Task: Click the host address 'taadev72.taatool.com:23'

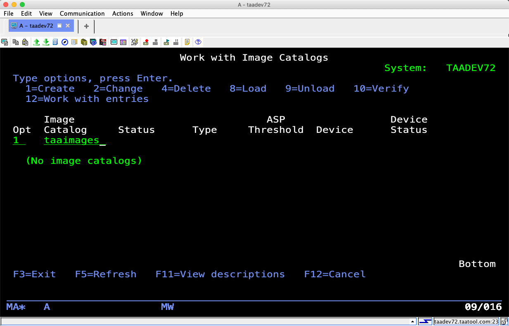Action: coord(466,321)
